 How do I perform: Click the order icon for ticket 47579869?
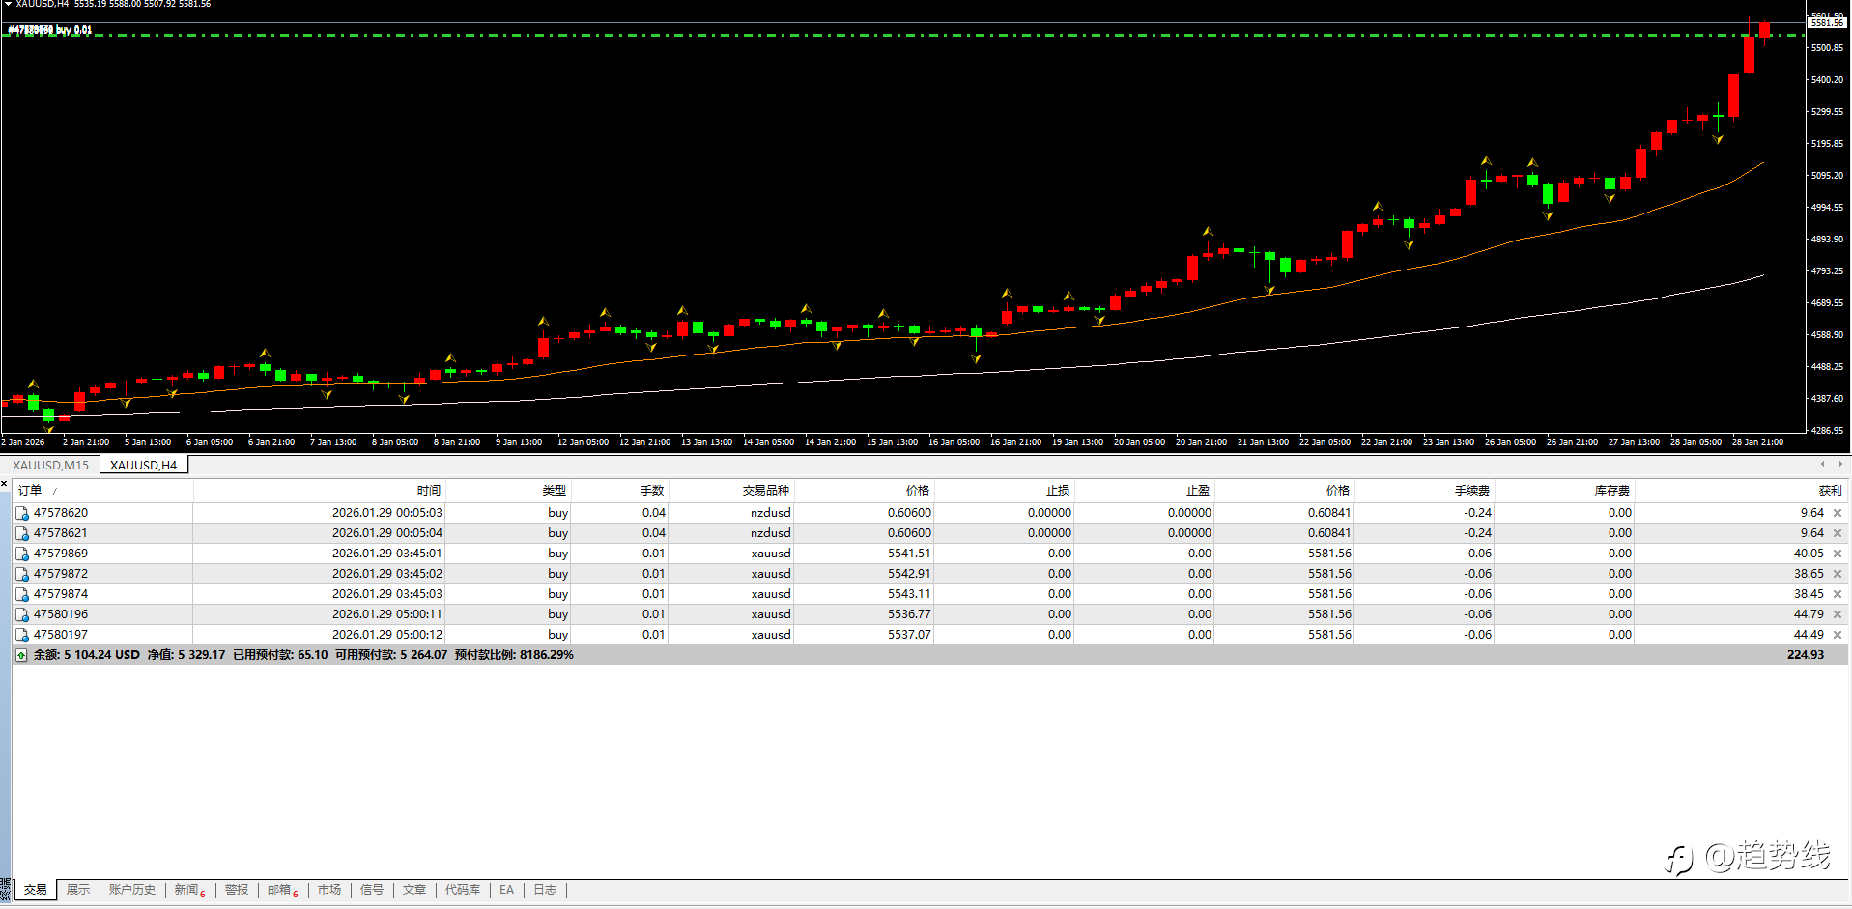point(22,554)
